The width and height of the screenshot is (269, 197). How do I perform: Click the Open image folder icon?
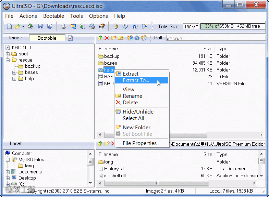[17, 26]
